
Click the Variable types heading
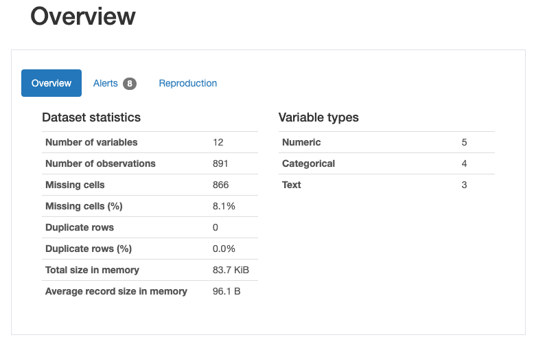[318, 117]
